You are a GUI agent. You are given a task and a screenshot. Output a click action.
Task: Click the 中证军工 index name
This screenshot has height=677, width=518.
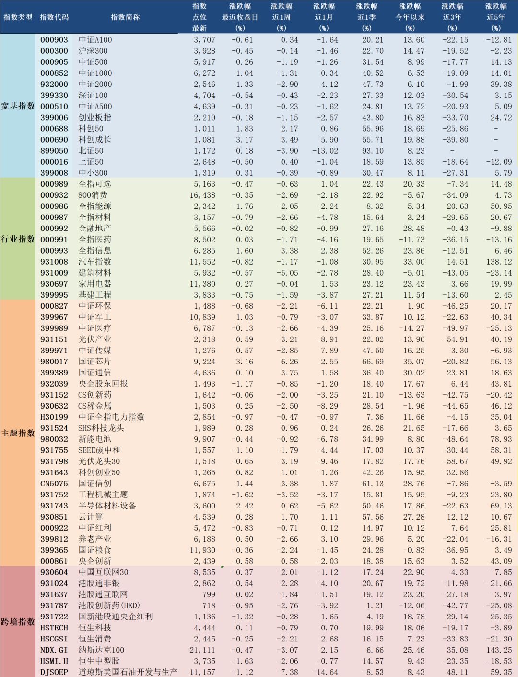point(95,317)
